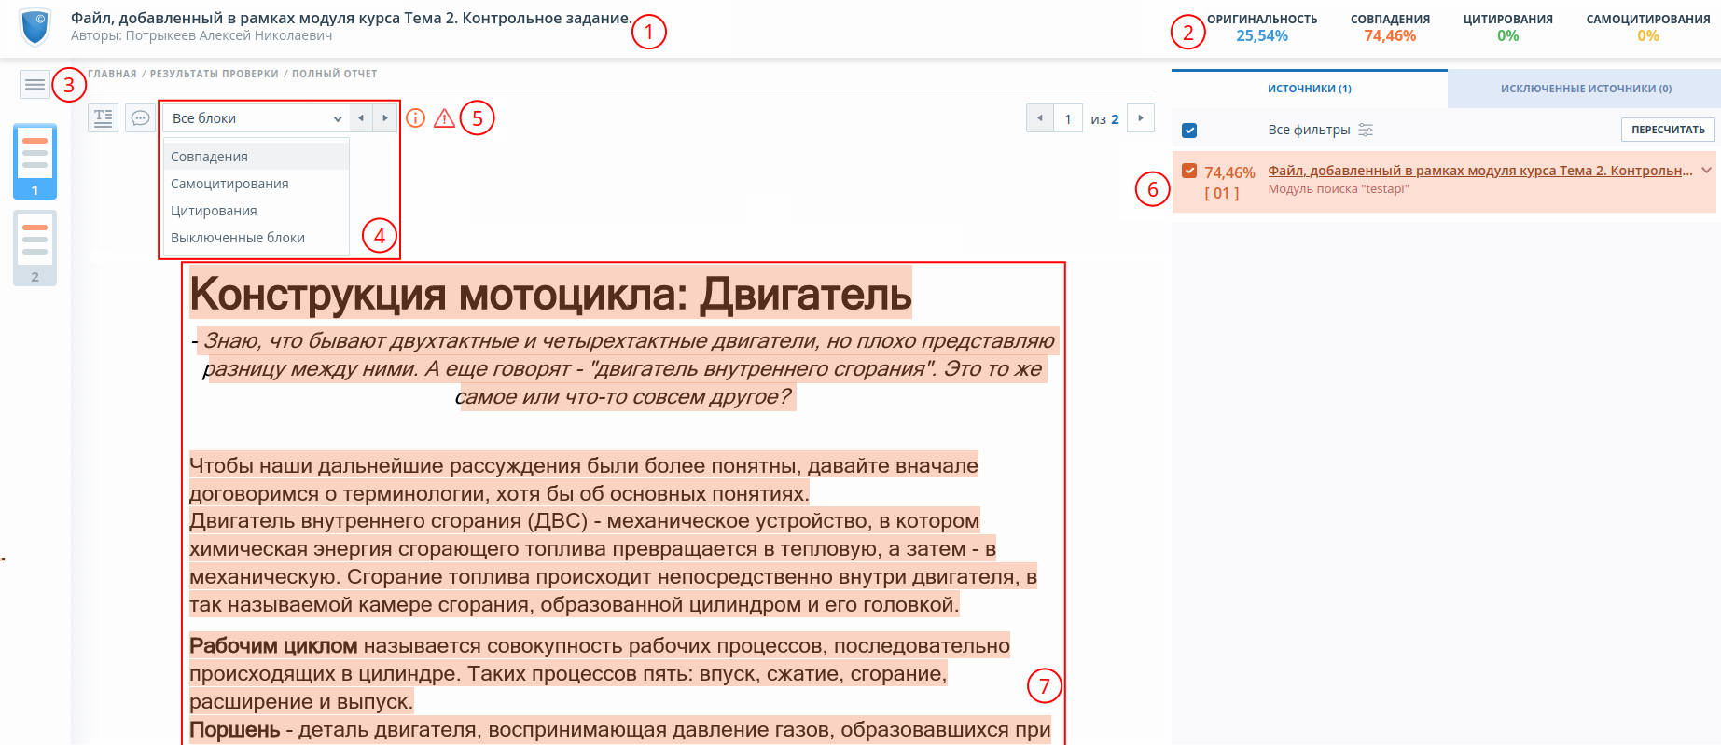Open the source file link in sources list
Image resolution: width=1721 pixels, height=745 pixels.
(1479, 171)
